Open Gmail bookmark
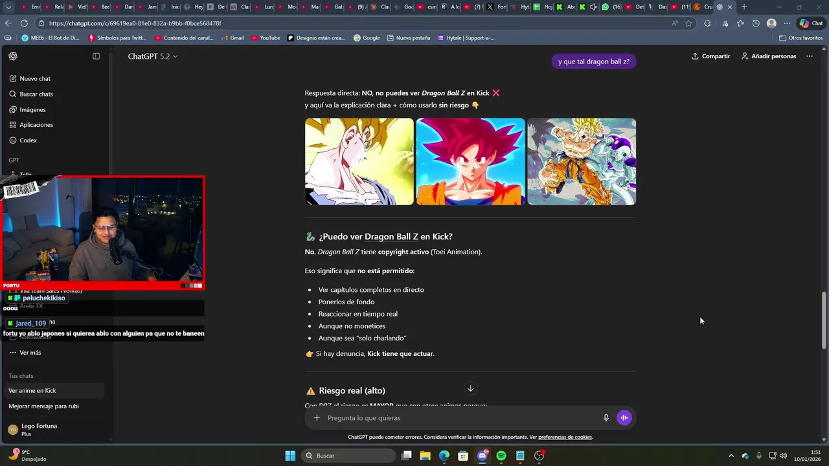 click(233, 38)
